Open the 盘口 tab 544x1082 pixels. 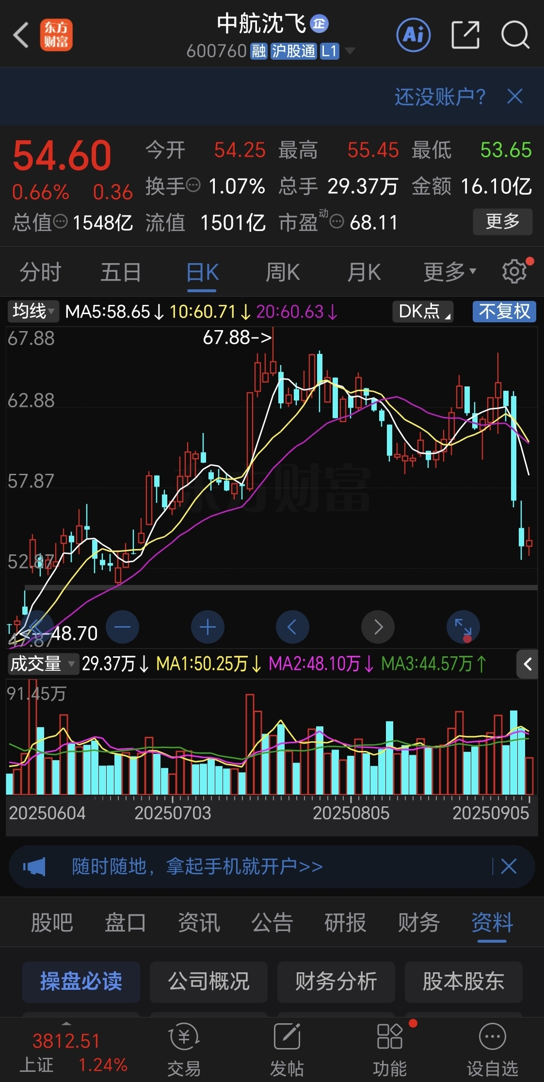pyautogui.click(x=126, y=922)
